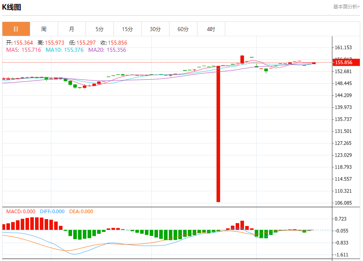
Task: Click the 161.153 price axis label
Action: (343, 47)
